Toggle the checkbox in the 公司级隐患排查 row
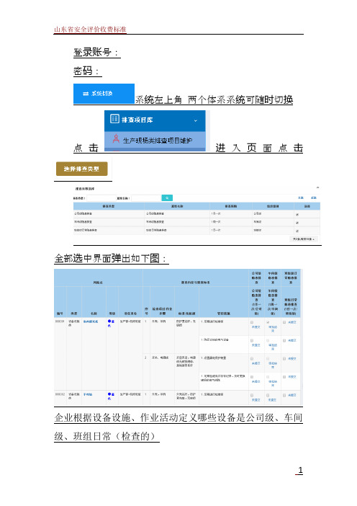This screenshot has width=357, height=506. click(297, 214)
